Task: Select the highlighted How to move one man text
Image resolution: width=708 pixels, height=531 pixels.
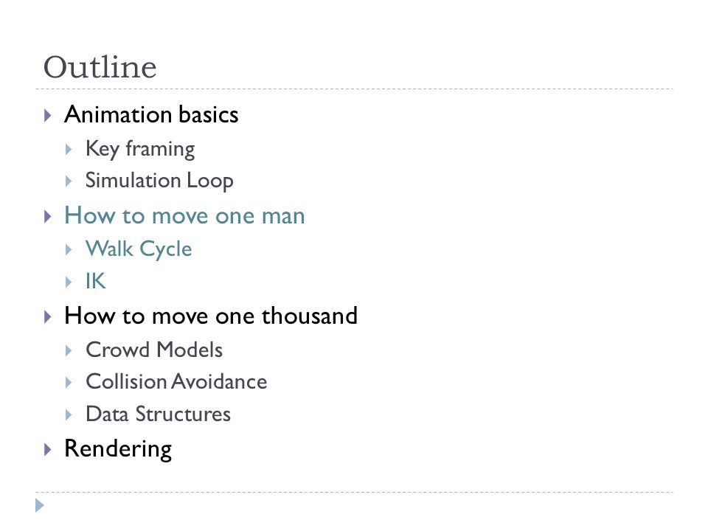Action: [184, 216]
